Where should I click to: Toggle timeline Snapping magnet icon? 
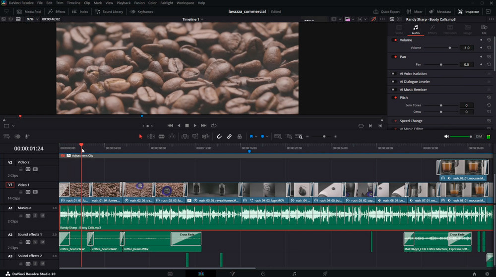[x=219, y=137]
